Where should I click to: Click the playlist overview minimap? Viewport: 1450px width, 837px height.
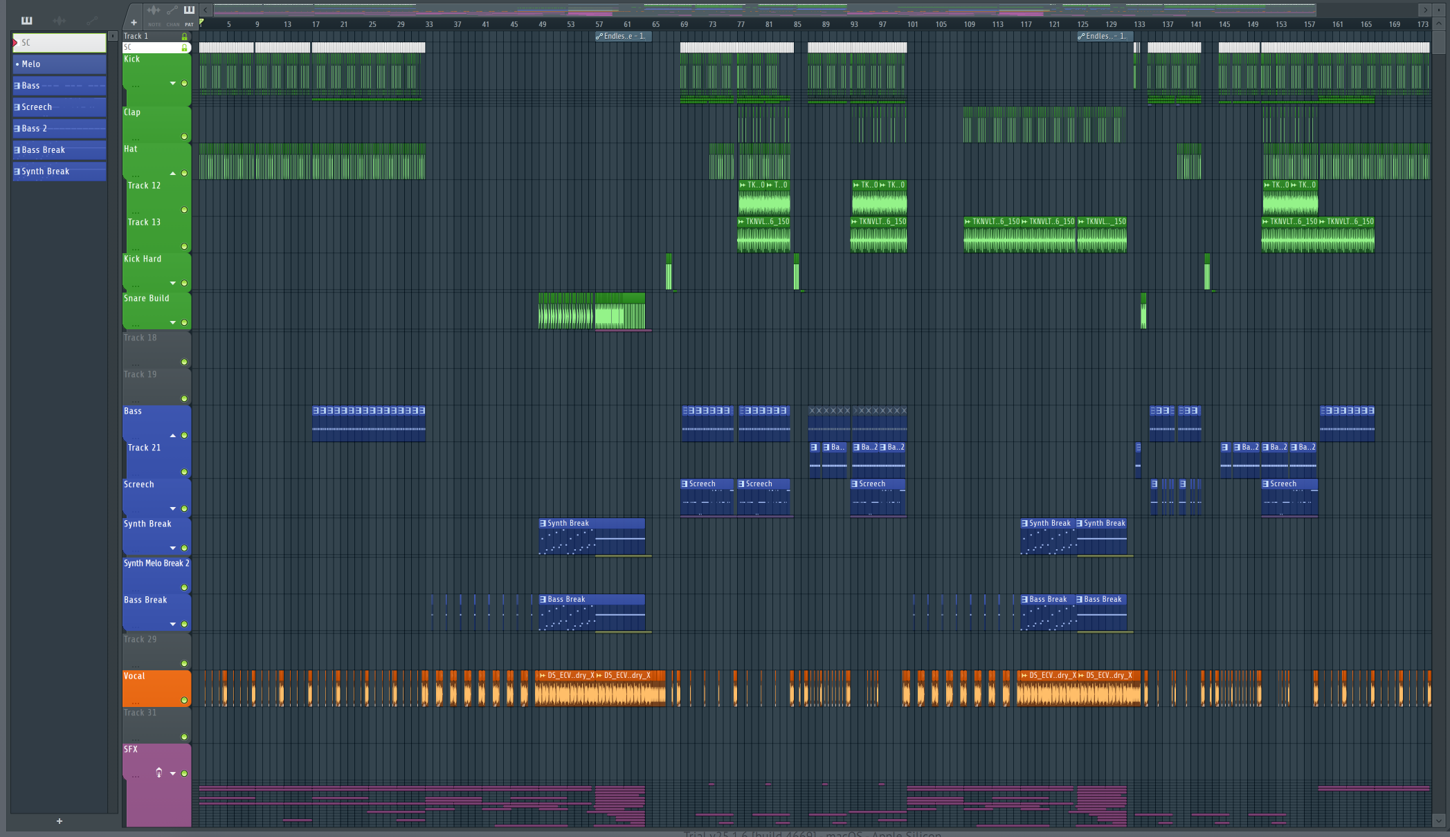[x=765, y=10]
